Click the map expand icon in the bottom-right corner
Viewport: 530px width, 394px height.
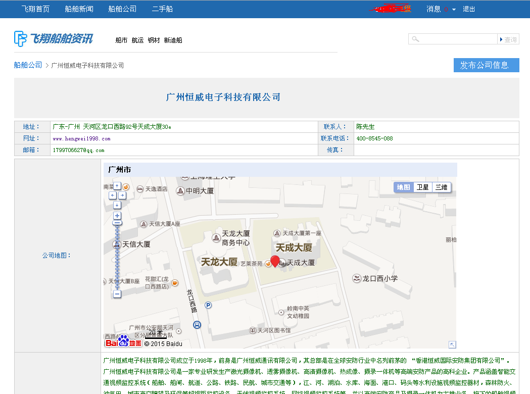click(452, 344)
